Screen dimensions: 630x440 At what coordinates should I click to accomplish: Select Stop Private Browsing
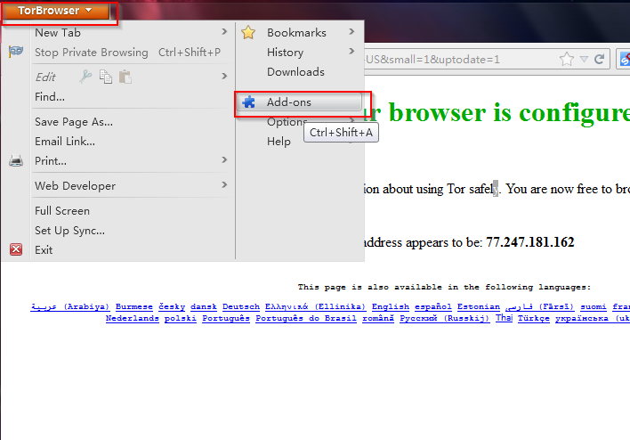pos(91,53)
